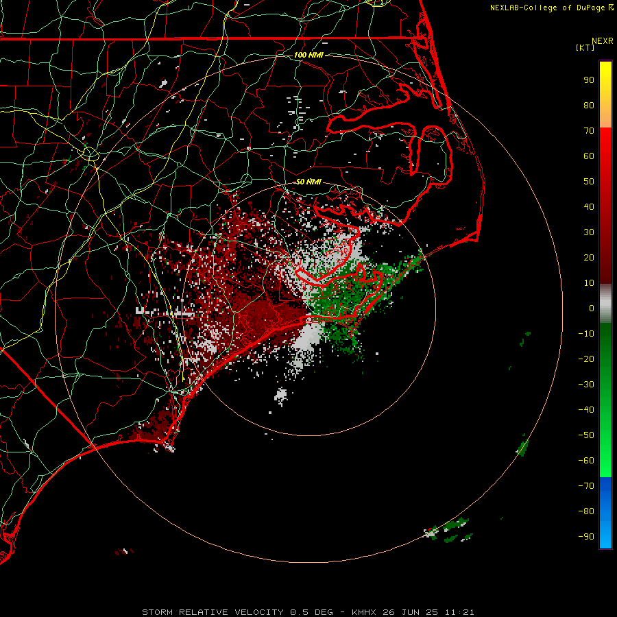Select the gray zero-velocity segment of color bar
617x617 pixels.
point(605,304)
